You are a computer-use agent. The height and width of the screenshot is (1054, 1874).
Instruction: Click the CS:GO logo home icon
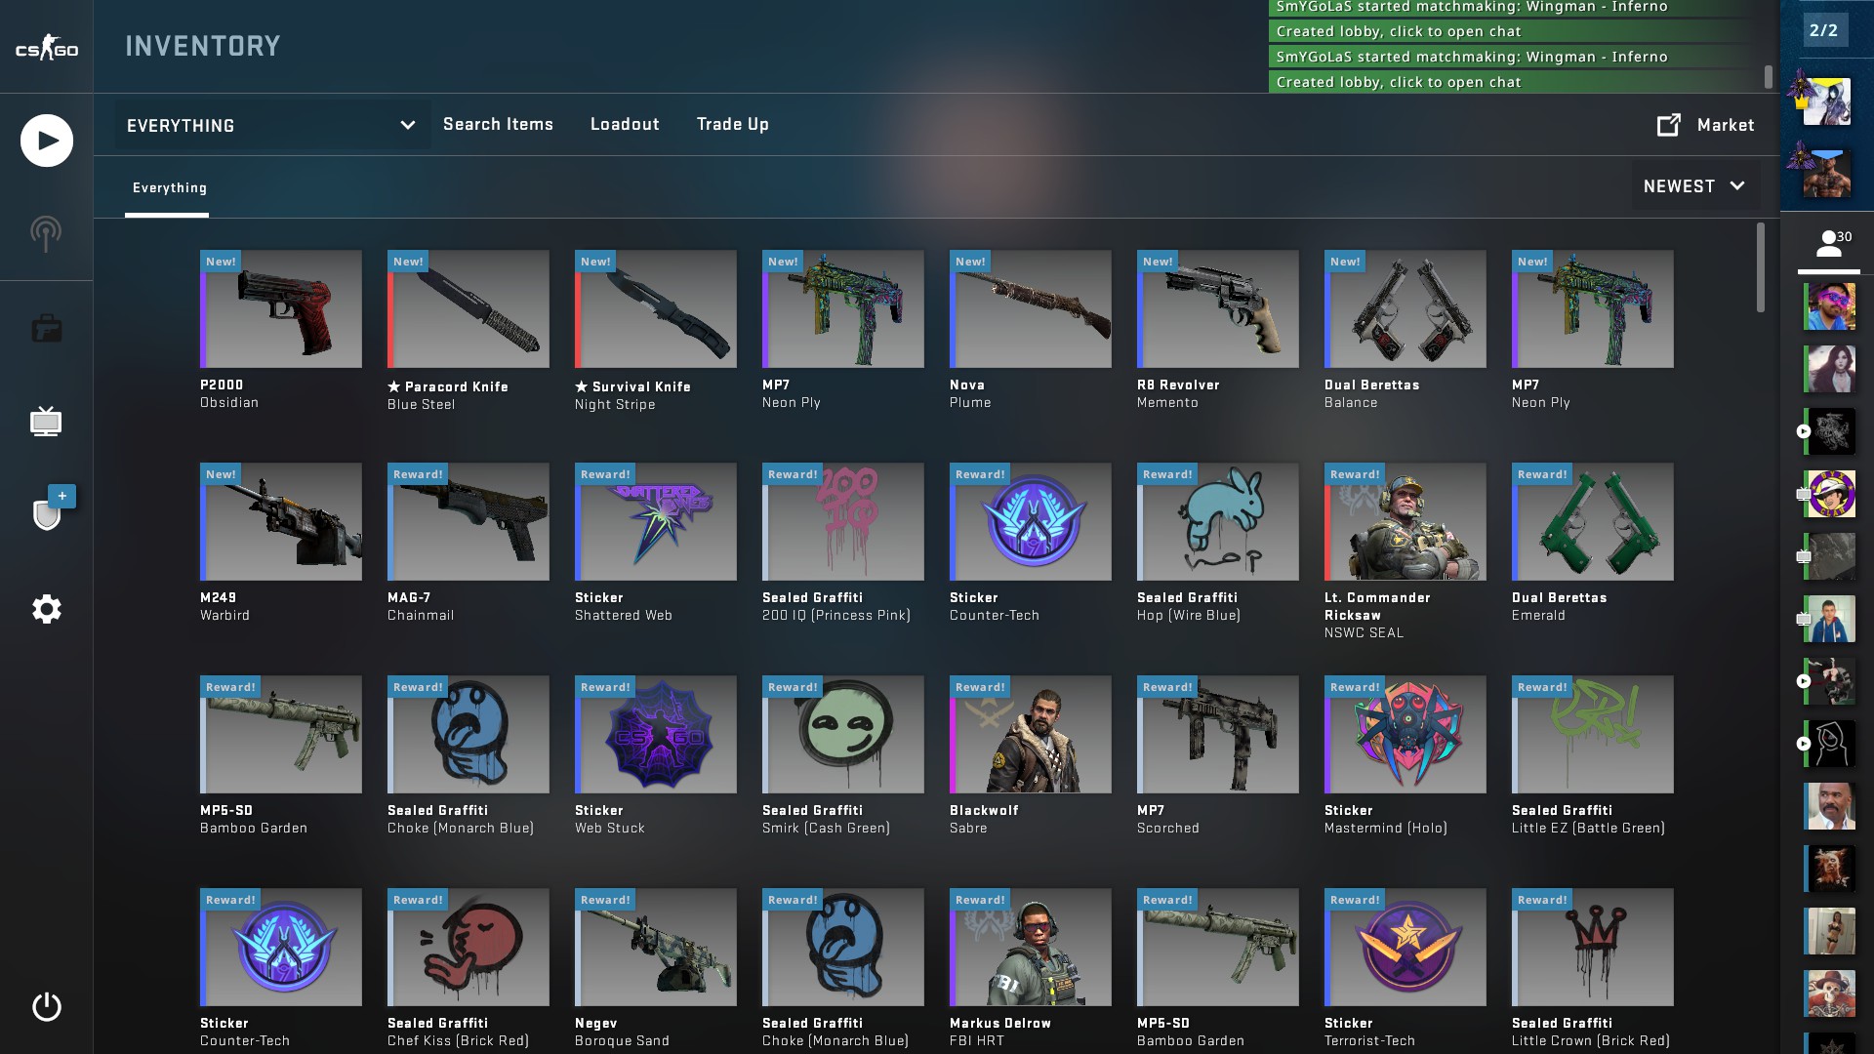pyautogui.click(x=46, y=48)
